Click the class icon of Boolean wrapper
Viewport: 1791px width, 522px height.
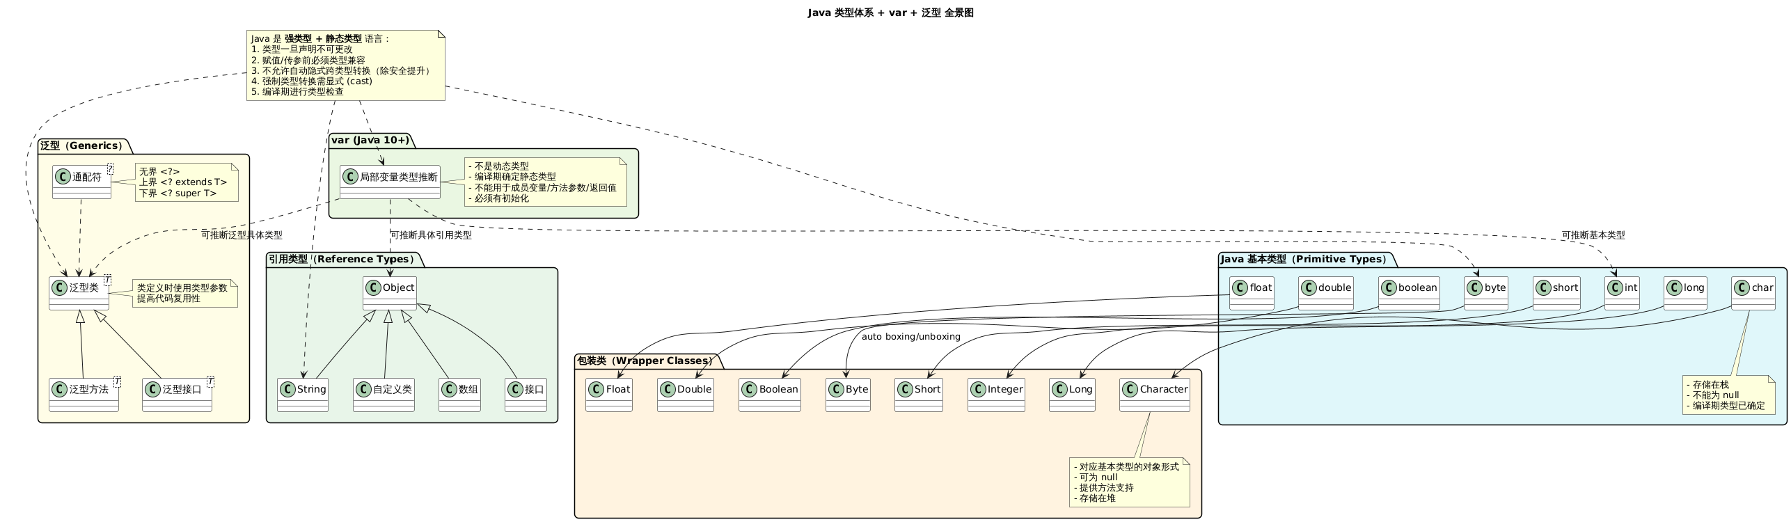point(750,389)
